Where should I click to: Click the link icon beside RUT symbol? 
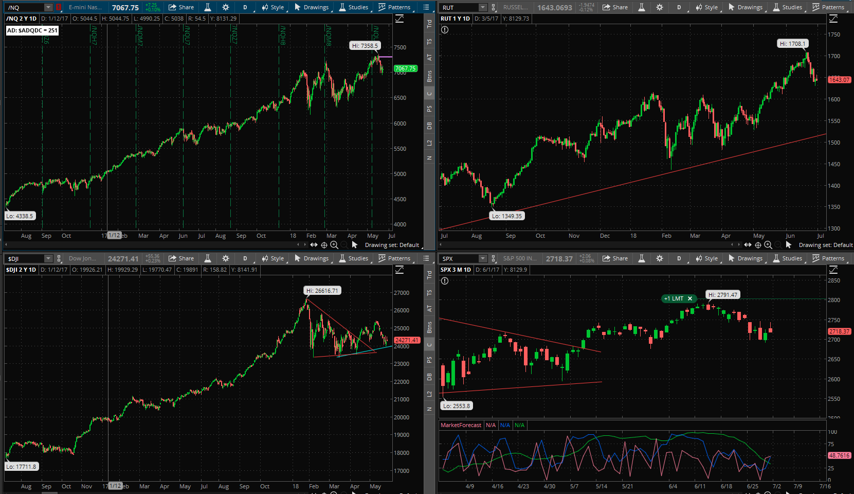(x=494, y=7)
